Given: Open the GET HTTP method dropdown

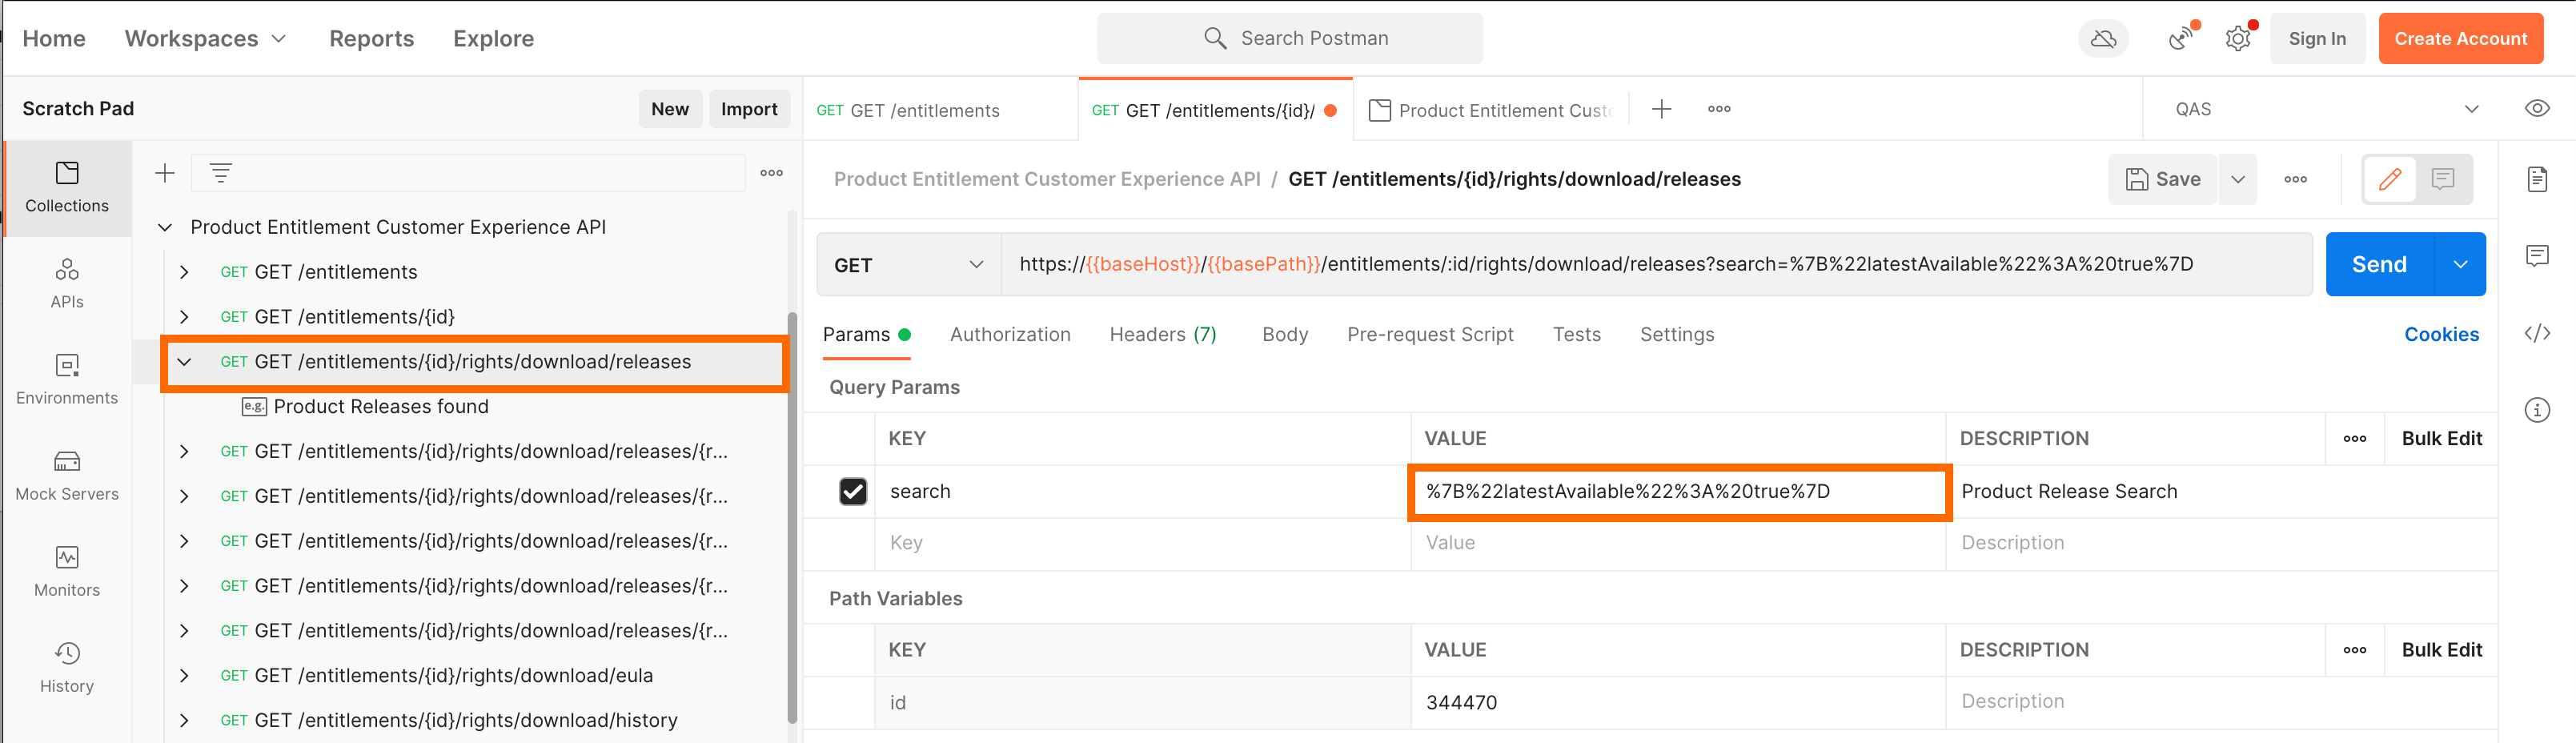Looking at the screenshot, I should click(908, 265).
